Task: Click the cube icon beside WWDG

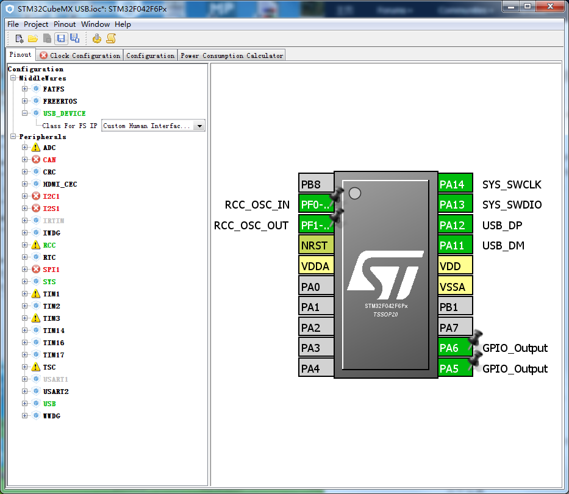Action: click(x=36, y=415)
